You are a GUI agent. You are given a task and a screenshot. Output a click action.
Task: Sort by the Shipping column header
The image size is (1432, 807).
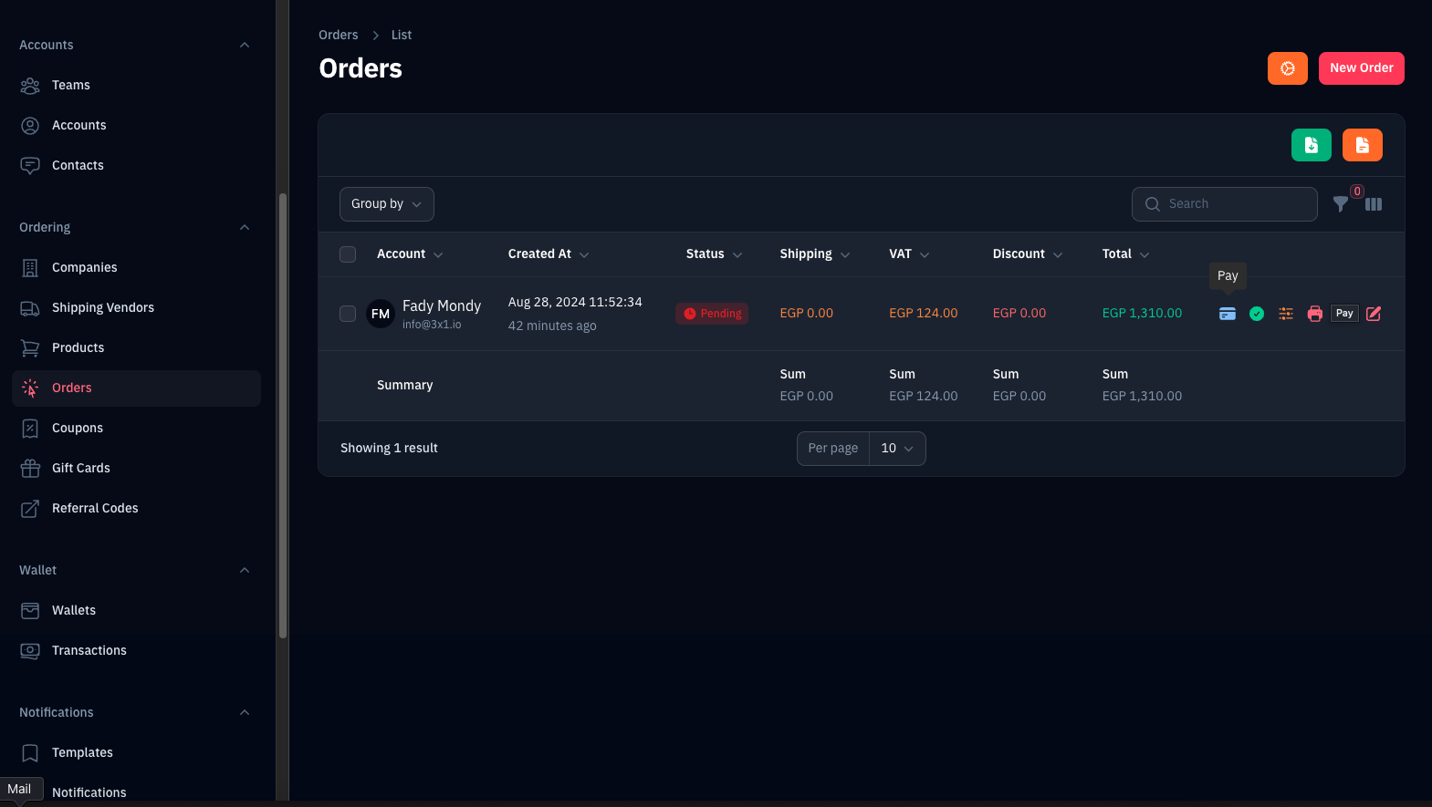click(x=815, y=254)
